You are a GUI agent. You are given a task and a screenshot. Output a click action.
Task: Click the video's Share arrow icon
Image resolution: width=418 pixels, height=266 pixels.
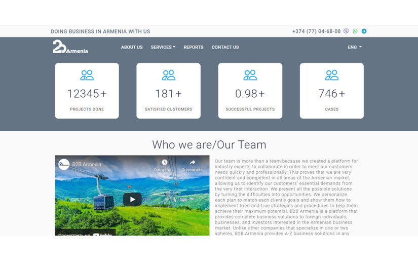(192, 162)
